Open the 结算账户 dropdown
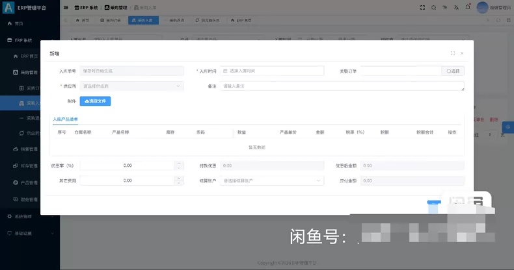Image resolution: width=514 pixels, height=270 pixels. (272, 181)
